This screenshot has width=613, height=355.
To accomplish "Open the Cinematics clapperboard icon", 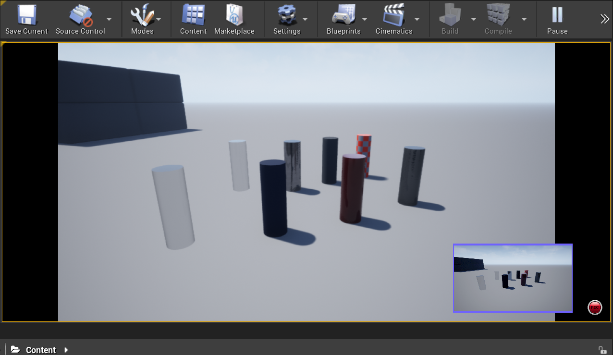I will pyautogui.click(x=393, y=15).
